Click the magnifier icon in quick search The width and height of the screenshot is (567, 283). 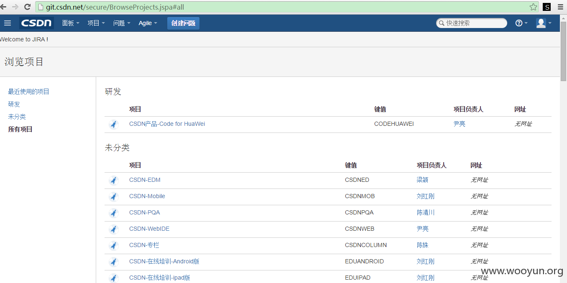pyautogui.click(x=442, y=23)
